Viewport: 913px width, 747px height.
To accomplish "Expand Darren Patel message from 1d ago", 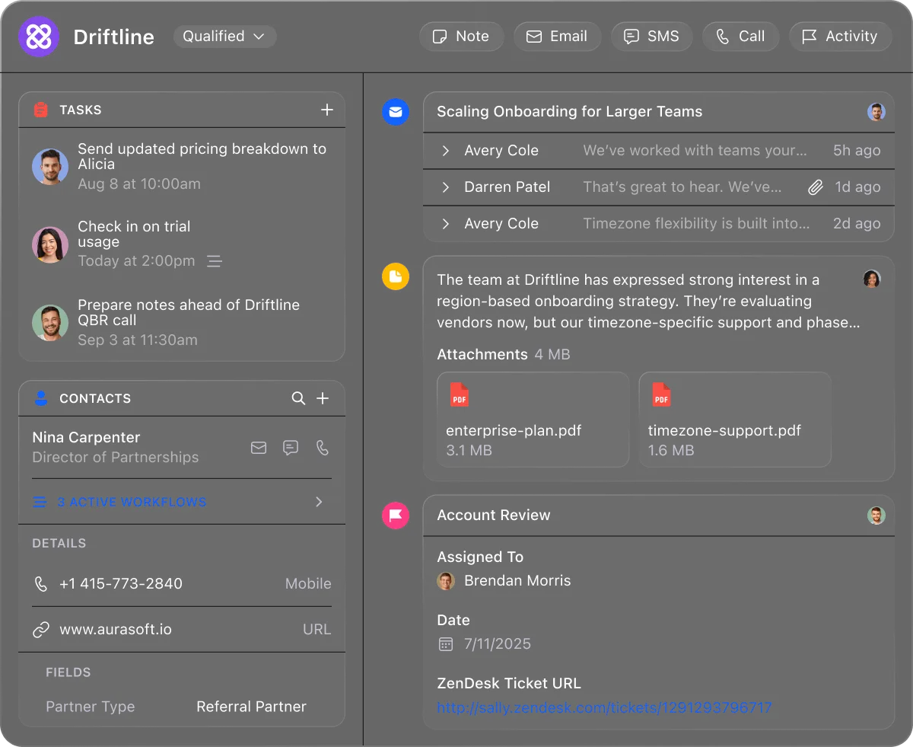I will pos(659,187).
